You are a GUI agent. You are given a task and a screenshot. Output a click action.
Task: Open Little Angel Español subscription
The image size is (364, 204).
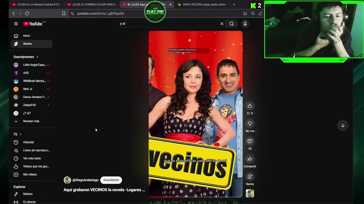click(32, 65)
